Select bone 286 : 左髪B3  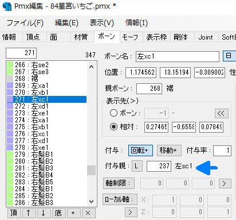tap(47, 203)
